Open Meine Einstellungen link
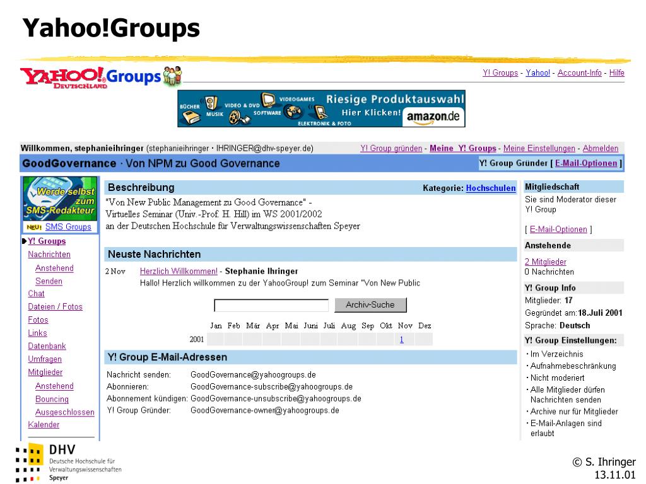Screen dimensions: 646x484 click(539, 148)
